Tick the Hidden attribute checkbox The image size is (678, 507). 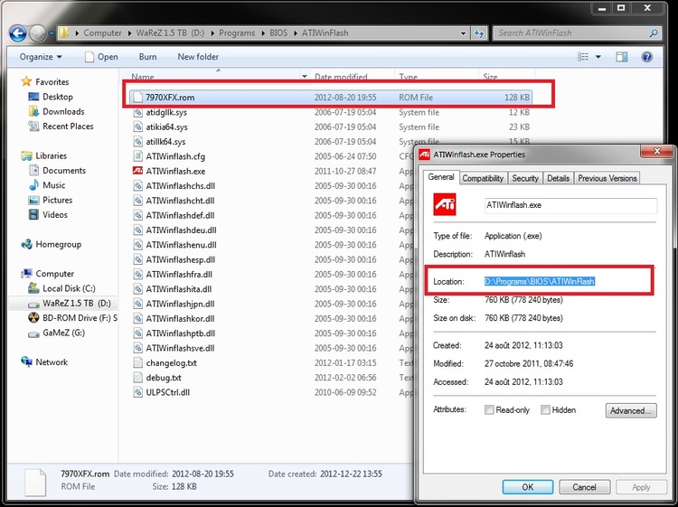pyautogui.click(x=546, y=410)
